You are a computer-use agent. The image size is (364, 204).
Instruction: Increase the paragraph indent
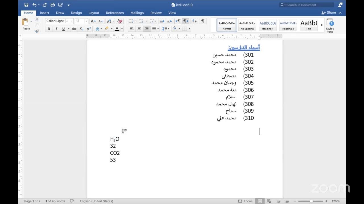point(169,21)
